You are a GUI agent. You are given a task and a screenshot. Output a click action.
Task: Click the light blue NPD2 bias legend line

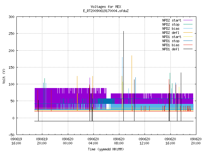point(188,28)
